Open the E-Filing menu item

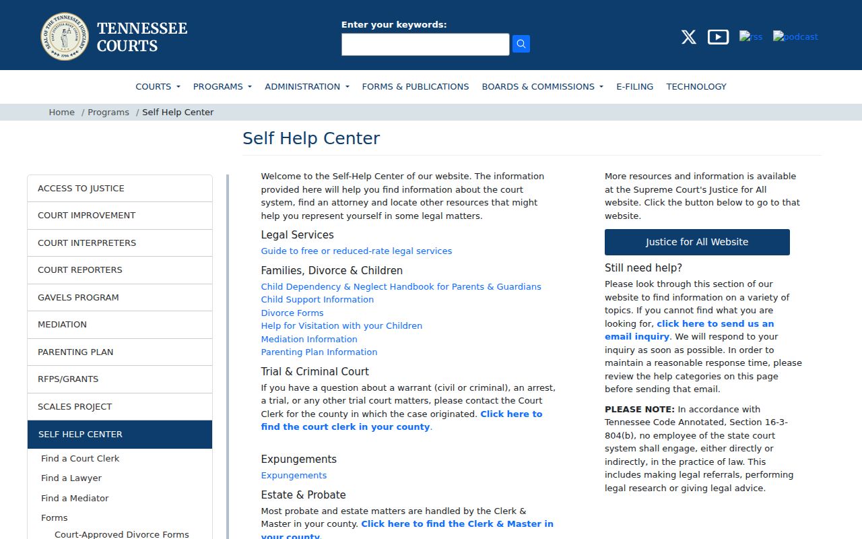tap(635, 86)
